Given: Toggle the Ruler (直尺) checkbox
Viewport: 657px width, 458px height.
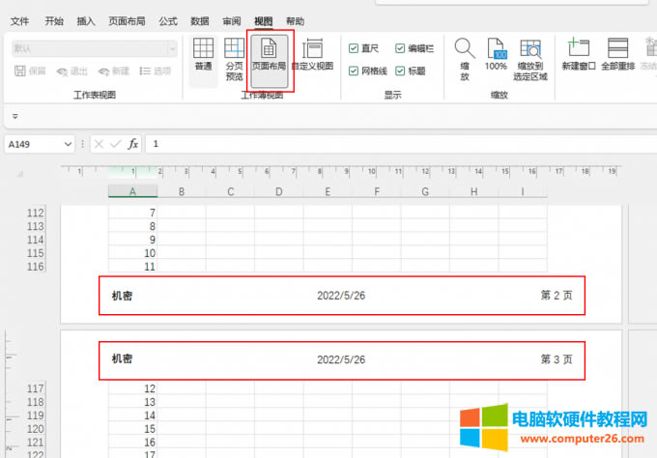Looking at the screenshot, I should click(x=354, y=48).
